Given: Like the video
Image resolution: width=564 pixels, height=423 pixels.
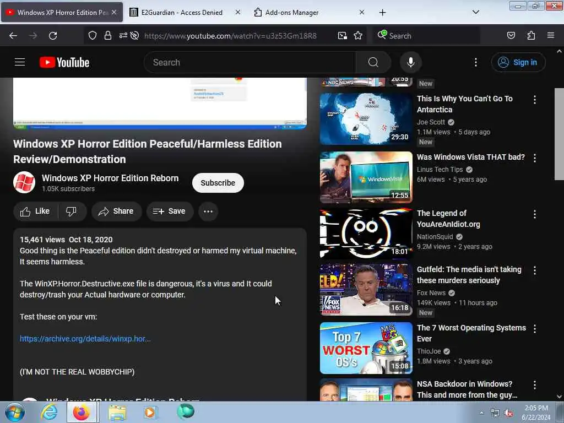Looking at the screenshot, I should pos(35,211).
